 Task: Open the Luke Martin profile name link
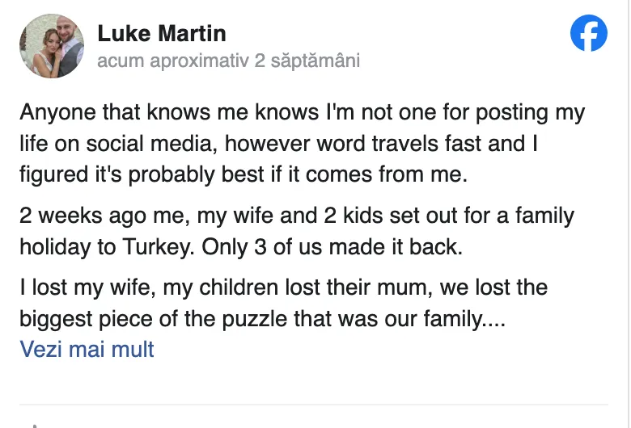[x=162, y=33]
